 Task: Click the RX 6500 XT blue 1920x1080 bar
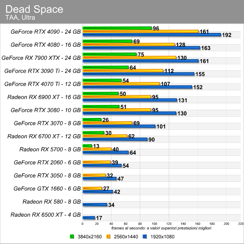(89, 218)
